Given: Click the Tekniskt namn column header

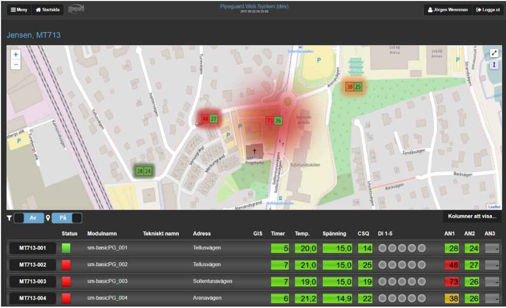Looking at the screenshot, I should pyautogui.click(x=161, y=234).
